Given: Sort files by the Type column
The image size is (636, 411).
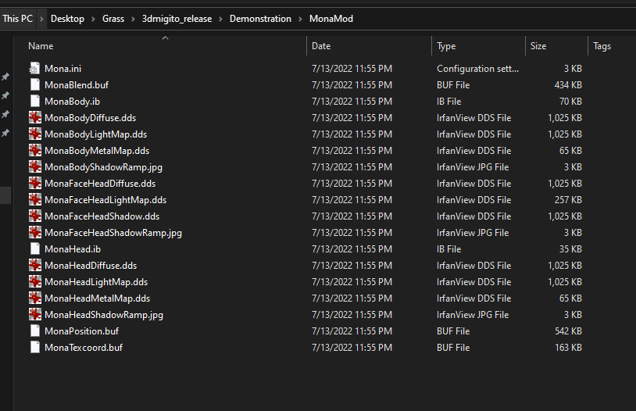Looking at the screenshot, I should 446,46.
